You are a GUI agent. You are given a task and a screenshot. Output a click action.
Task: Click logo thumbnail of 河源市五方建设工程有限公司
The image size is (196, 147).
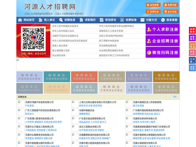(21, 128)
